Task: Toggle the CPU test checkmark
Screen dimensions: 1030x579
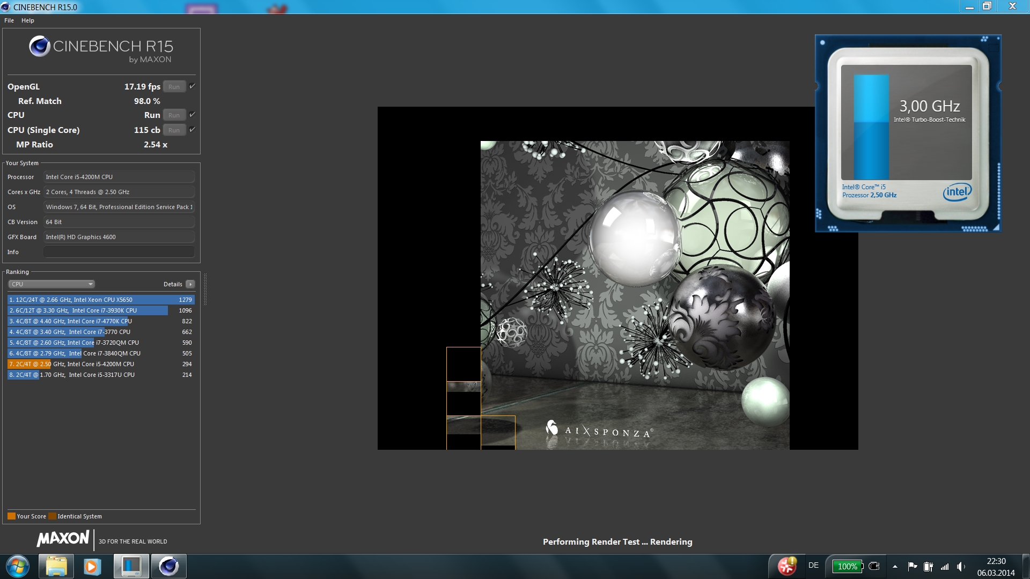Action: click(x=192, y=115)
